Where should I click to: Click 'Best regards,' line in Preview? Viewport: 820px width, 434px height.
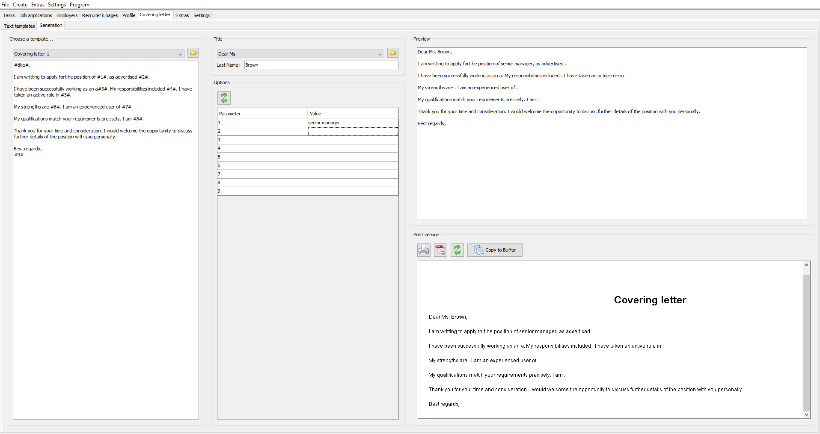coord(431,123)
